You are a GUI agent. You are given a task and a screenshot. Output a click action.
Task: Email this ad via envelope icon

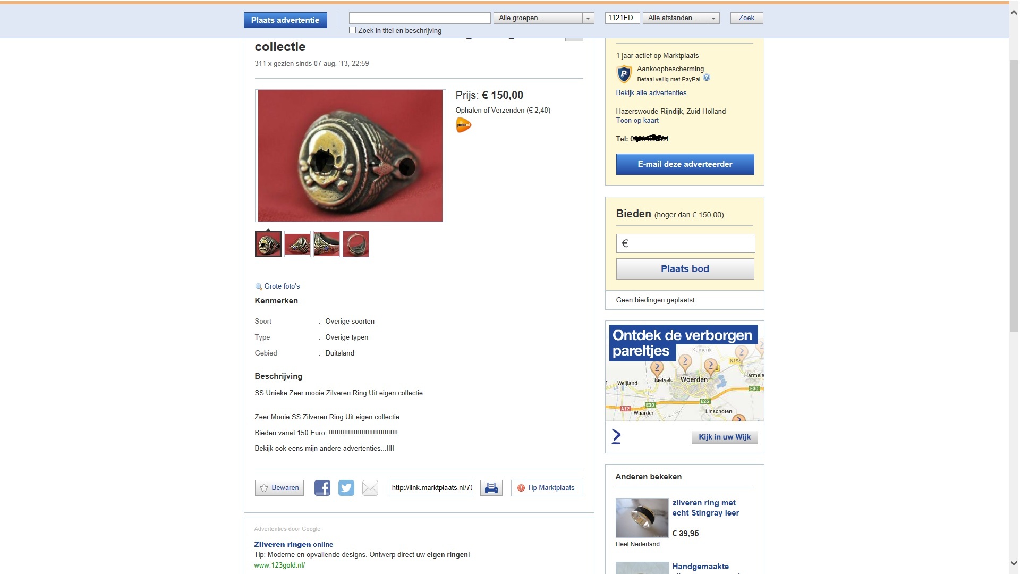(x=370, y=488)
